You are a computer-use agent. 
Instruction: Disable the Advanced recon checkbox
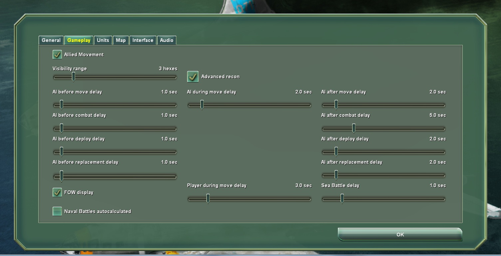click(x=193, y=77)
